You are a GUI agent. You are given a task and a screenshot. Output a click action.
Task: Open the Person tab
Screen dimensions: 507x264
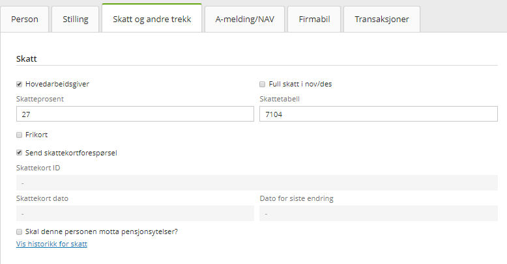(25, 19)
